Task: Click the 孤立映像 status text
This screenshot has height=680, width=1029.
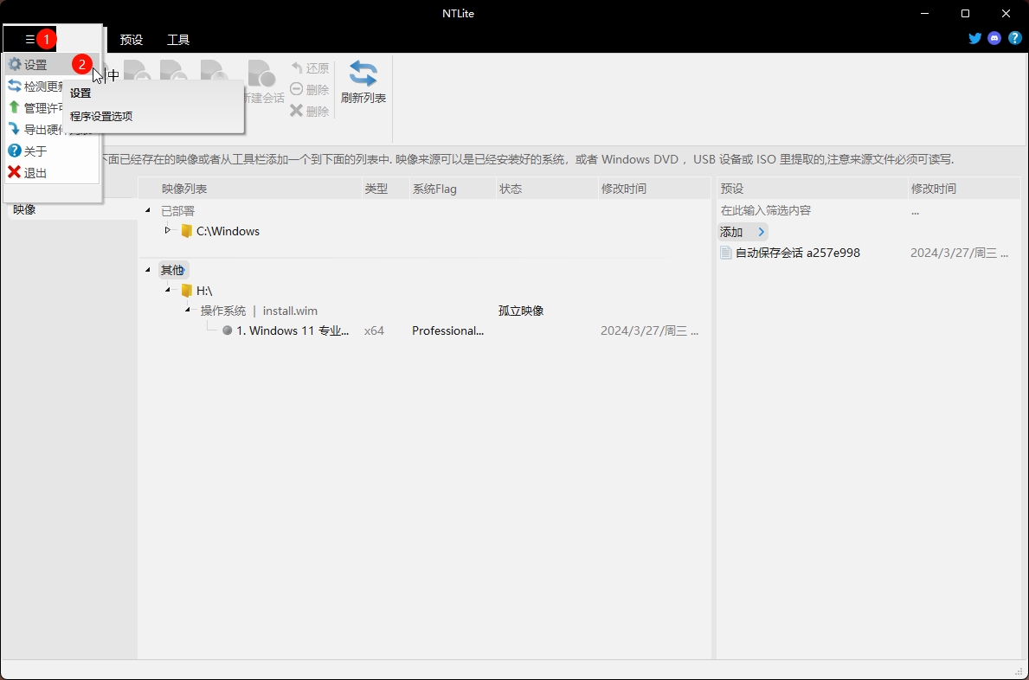Action: (x=521, y=311)
